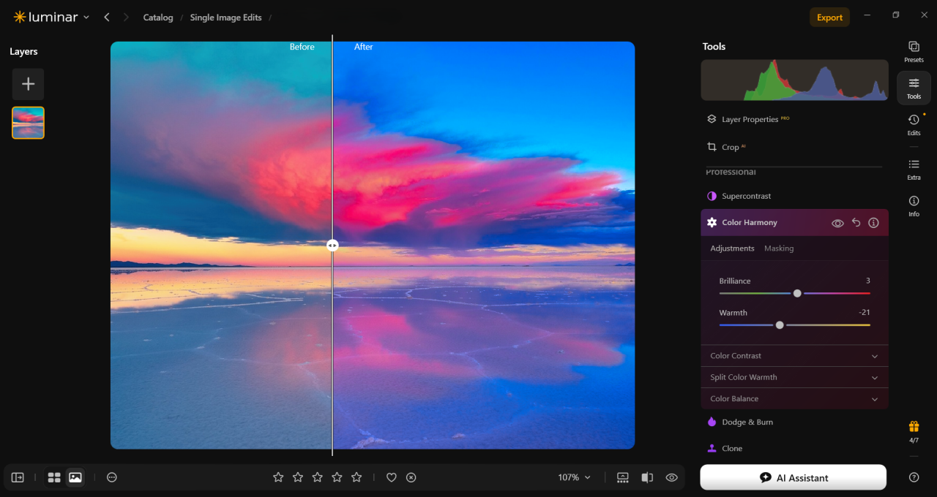This screenshot has width=937, height=497.
Task: Open the AI Assistant button
Action: tap(793, 477)
